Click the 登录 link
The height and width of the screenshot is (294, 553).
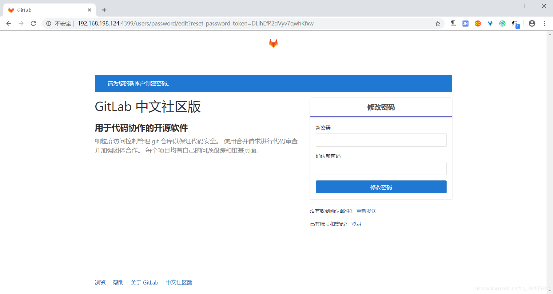356,224
